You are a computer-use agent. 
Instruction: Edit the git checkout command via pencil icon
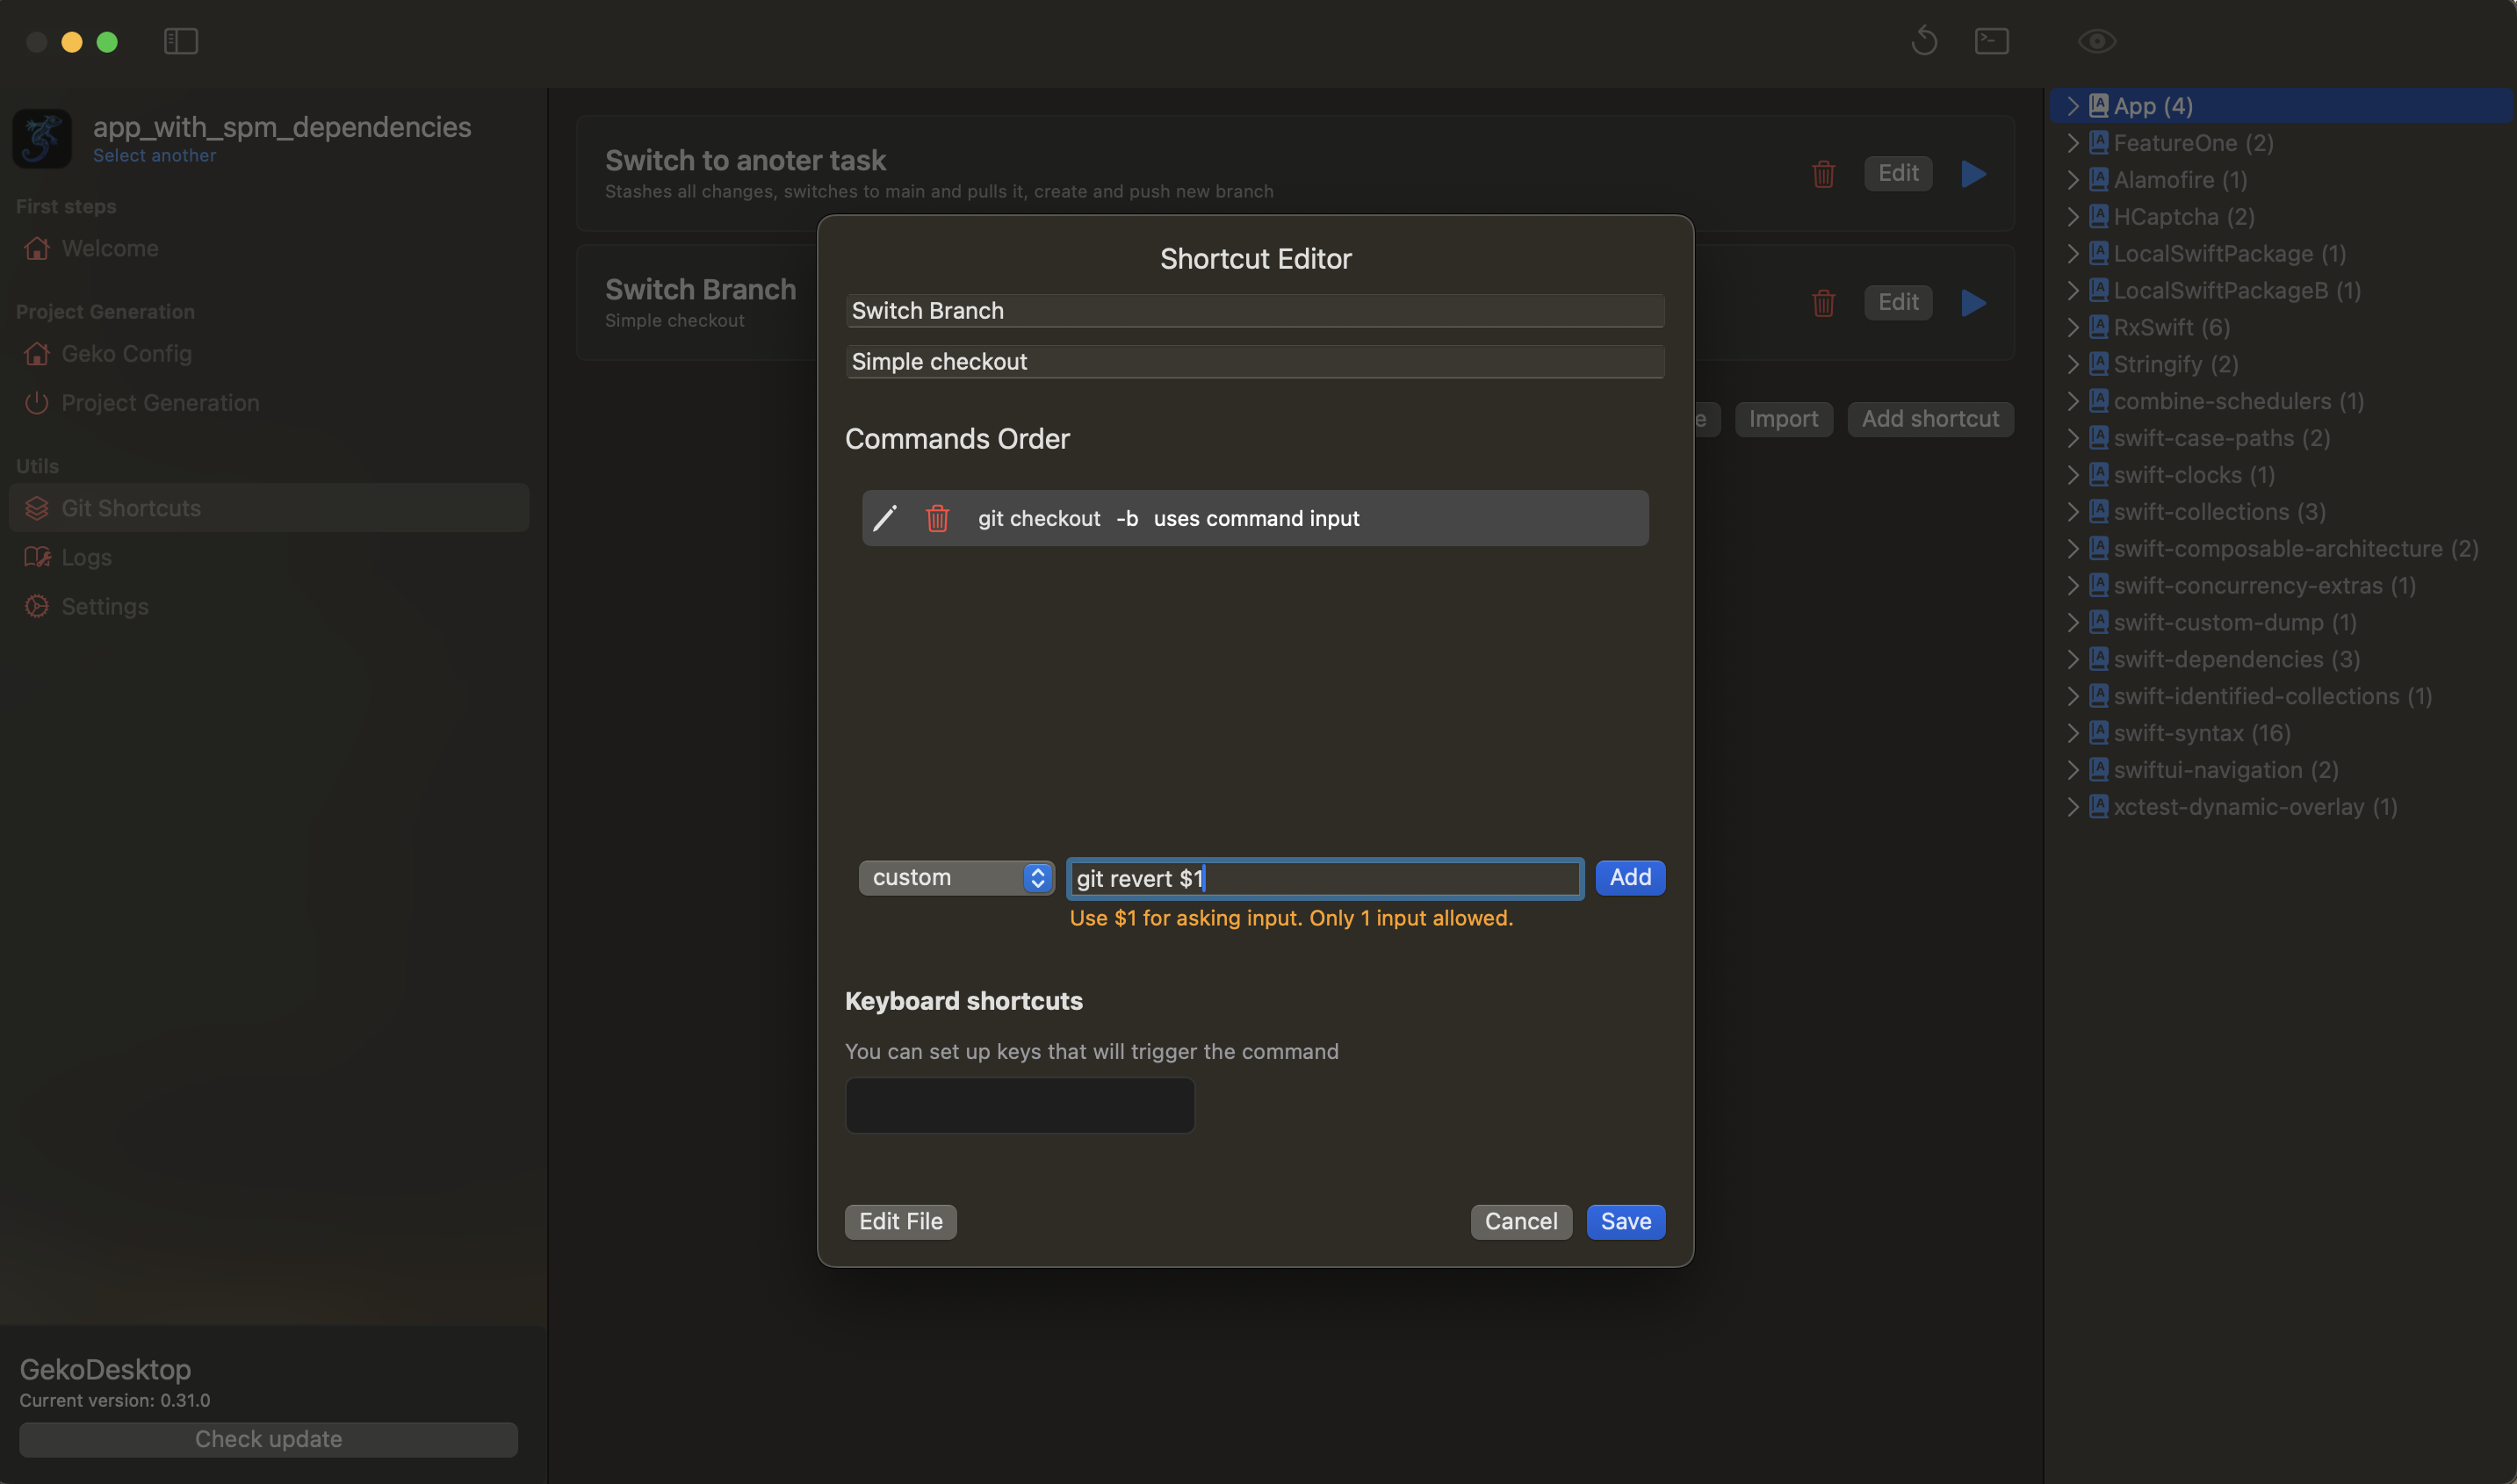coord(884,518)
